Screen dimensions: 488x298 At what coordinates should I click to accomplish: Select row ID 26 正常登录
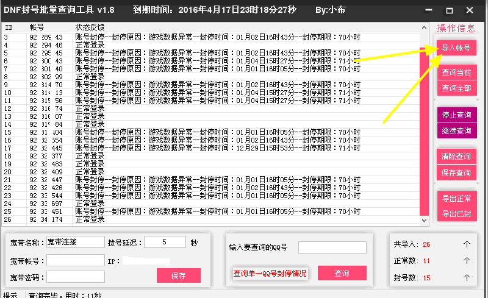(210, 219)
